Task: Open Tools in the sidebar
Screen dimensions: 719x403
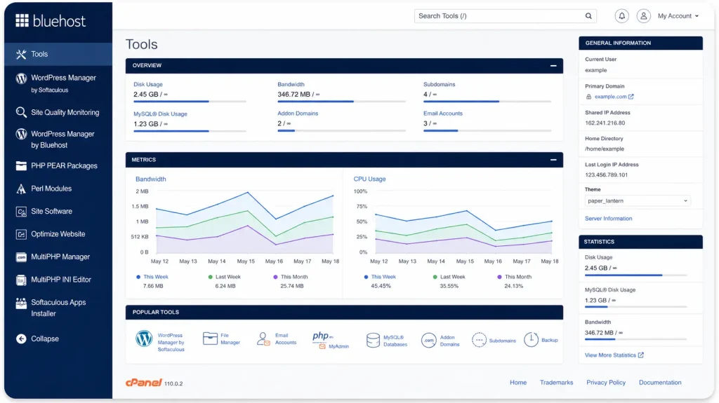Action: (x=58, y=54)
